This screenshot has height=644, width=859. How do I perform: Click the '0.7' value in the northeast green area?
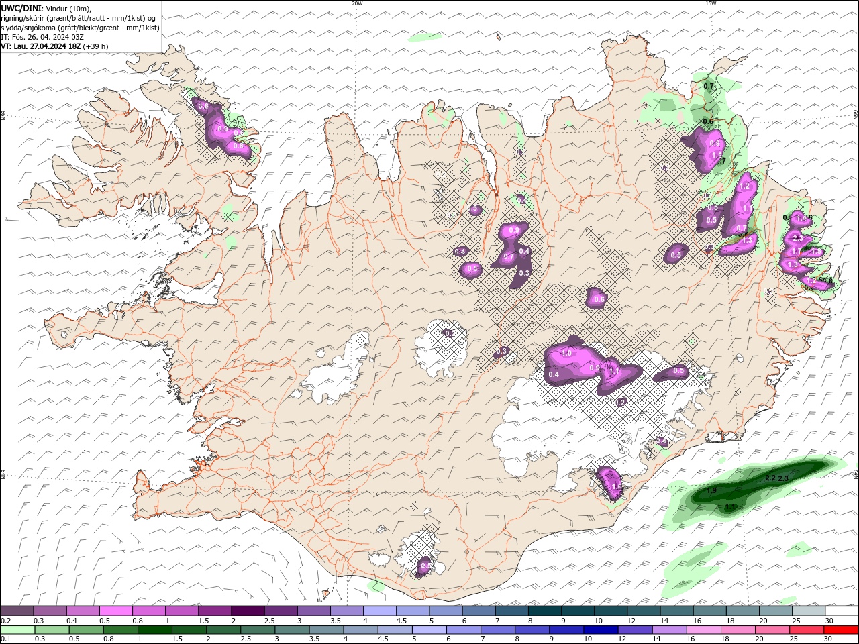coord(709,86)
